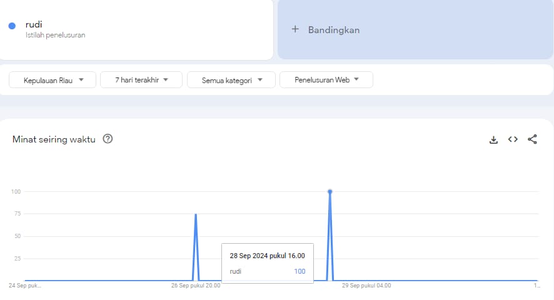This screenshot has height=300, width=554.
Task: Open the Kepulauan Riau region dropdown
Action: tap(53, 80)
